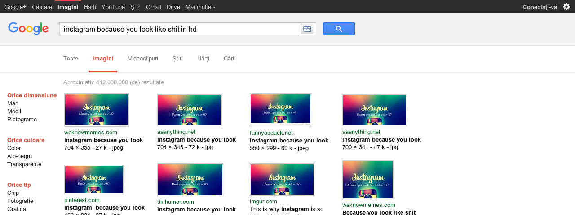Click the funnyasduck.net source link

(x=271, y=133)
